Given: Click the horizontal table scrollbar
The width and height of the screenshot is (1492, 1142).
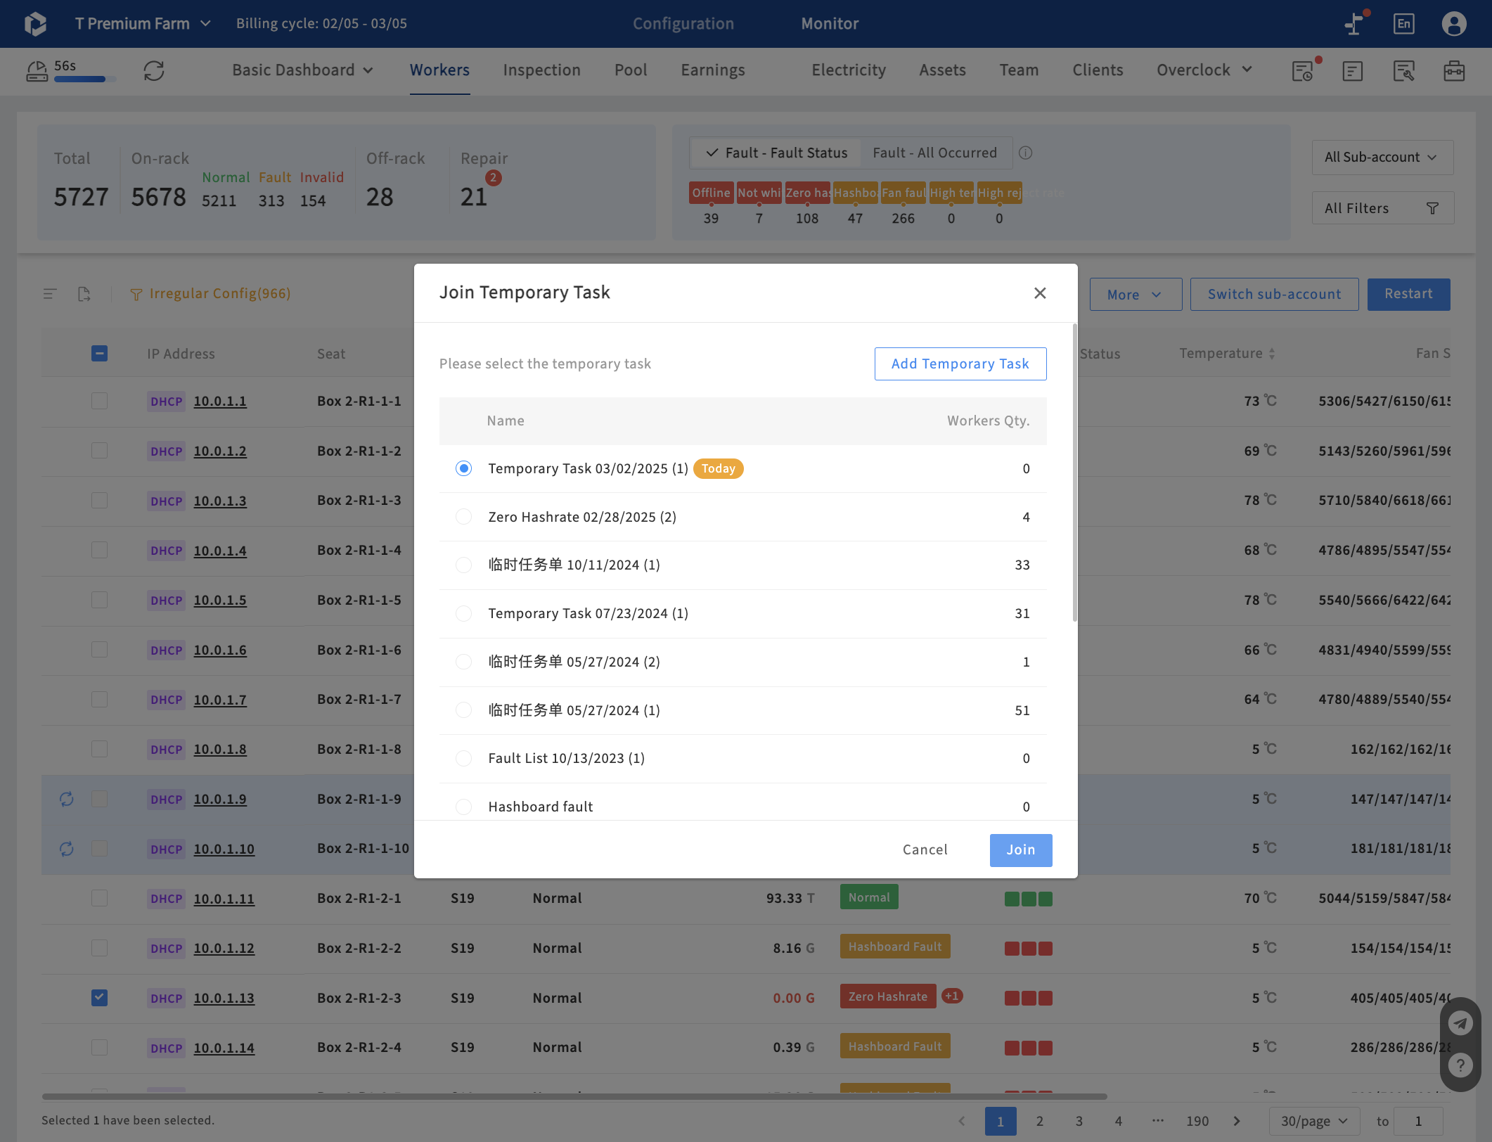Looking at the screenshot, I should click(x=574, y=1096).
